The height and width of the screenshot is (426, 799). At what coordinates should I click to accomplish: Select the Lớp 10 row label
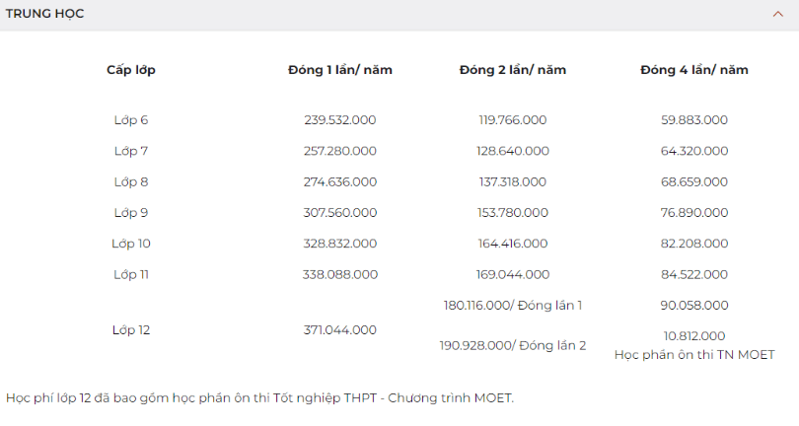point(131,244)
